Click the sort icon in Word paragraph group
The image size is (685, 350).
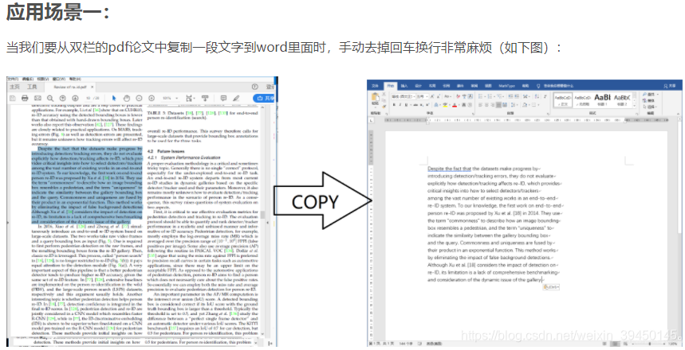(x=536, y=97)
